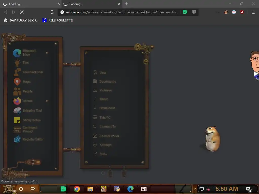The height and width of the screenshot is (194, 259).
Task: Click the round emblem on the right panel
Action: click(x=146, y=62)
